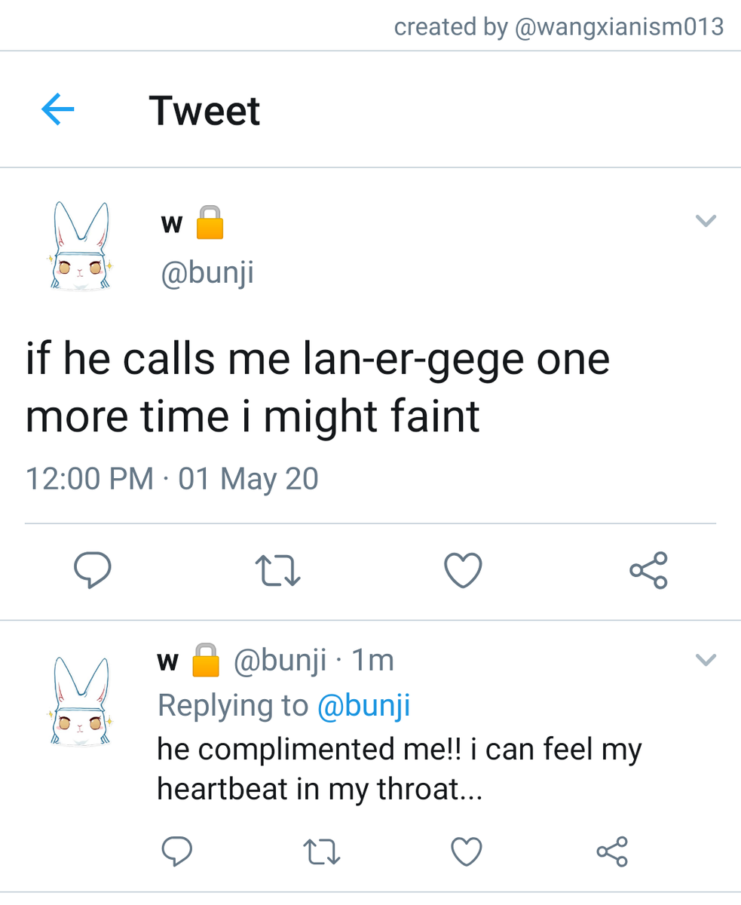Like the main lan-er-gege tweet
741x905 pixels.
click(x=463, y=571)
